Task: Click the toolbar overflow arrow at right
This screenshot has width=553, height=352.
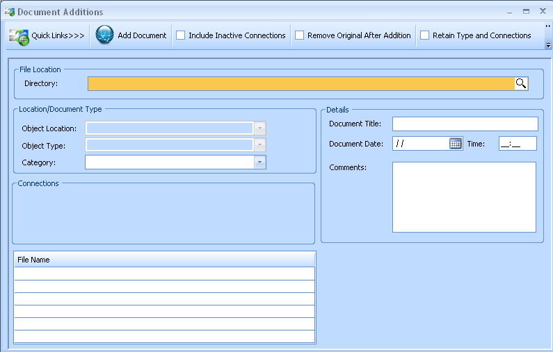Action: click(548, 45)
